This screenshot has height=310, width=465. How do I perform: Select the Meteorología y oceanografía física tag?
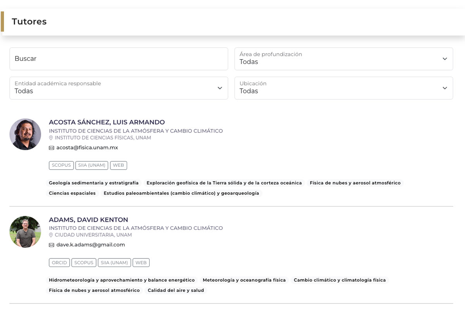tap(244, 280)
